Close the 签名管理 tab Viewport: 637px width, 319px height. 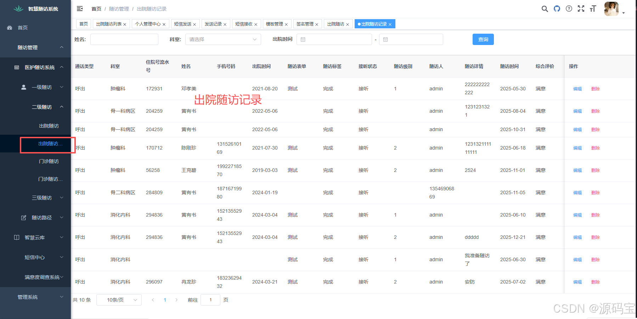tap(317, 24)
